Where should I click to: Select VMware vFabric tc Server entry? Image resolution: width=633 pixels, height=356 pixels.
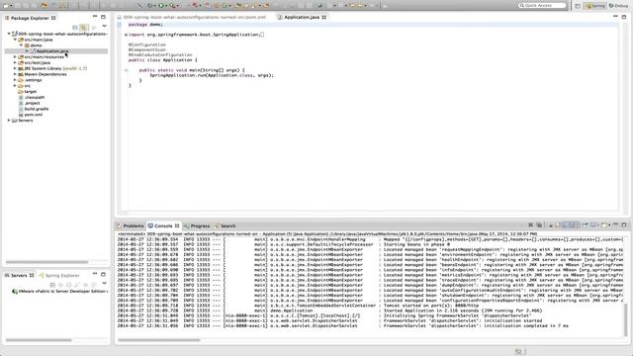(x=59, y=291)
